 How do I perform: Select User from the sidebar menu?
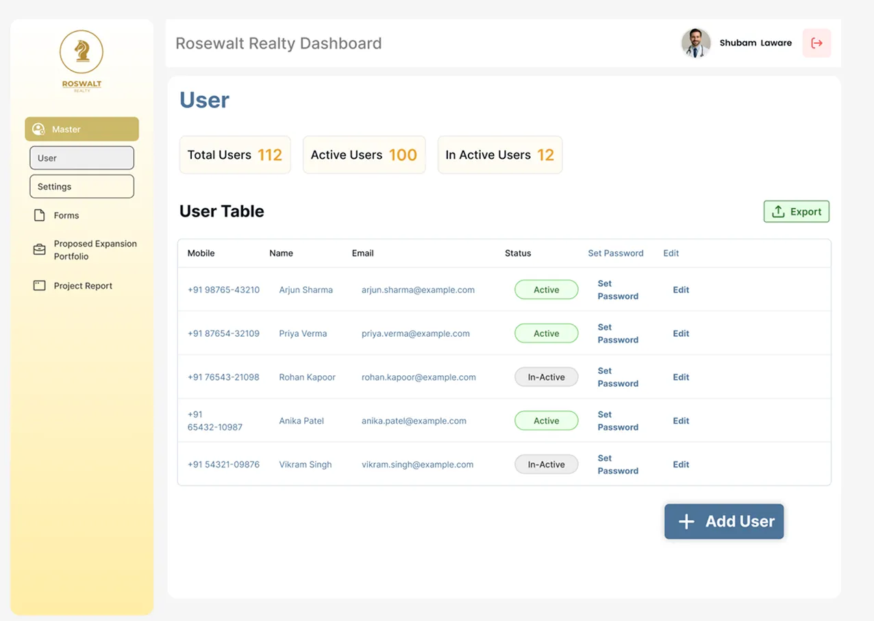82,157
